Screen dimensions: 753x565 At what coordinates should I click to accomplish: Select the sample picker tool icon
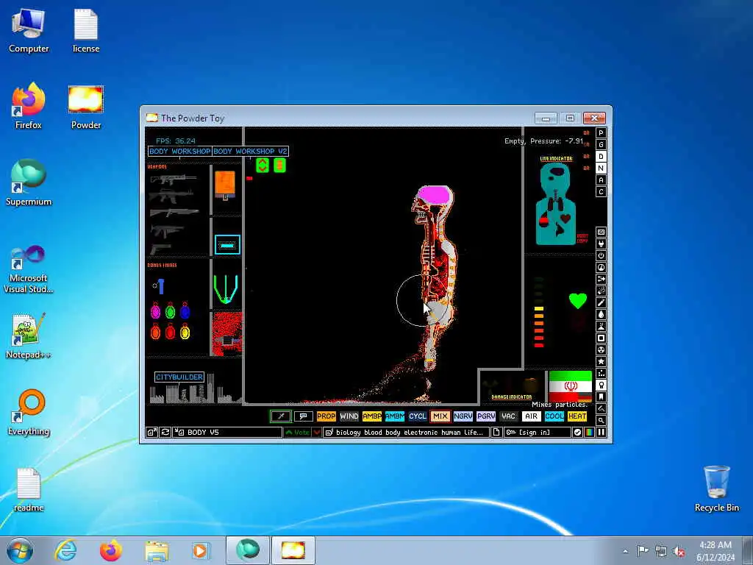pos(281,416)
